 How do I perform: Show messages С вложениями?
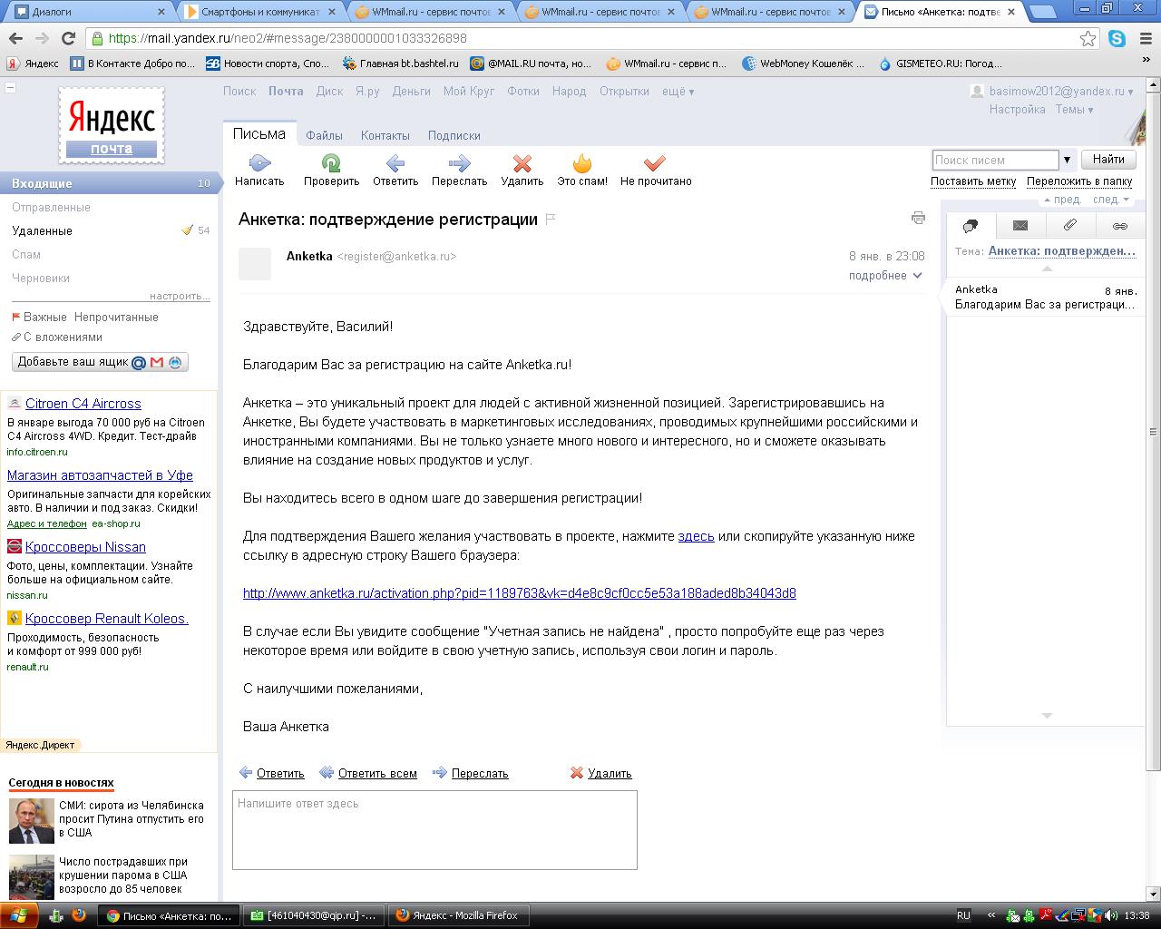point(56,337)
